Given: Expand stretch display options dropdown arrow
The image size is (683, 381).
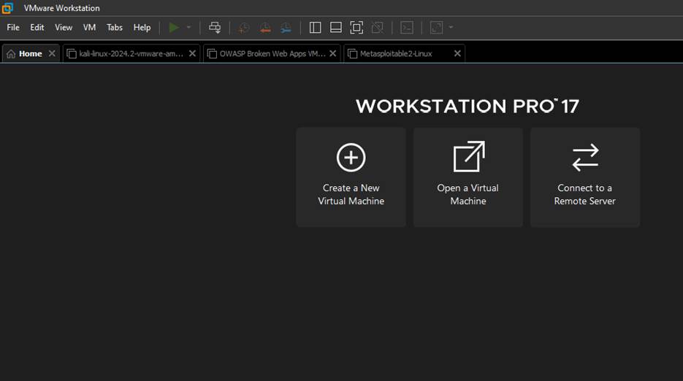Looking at the screenshot, I should (x=451, y=28).
